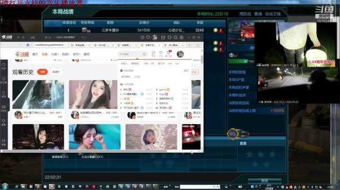Viewport: 340px width, 190px height.
Task: Click the 341506 total score cell
Action: point(144,30)
